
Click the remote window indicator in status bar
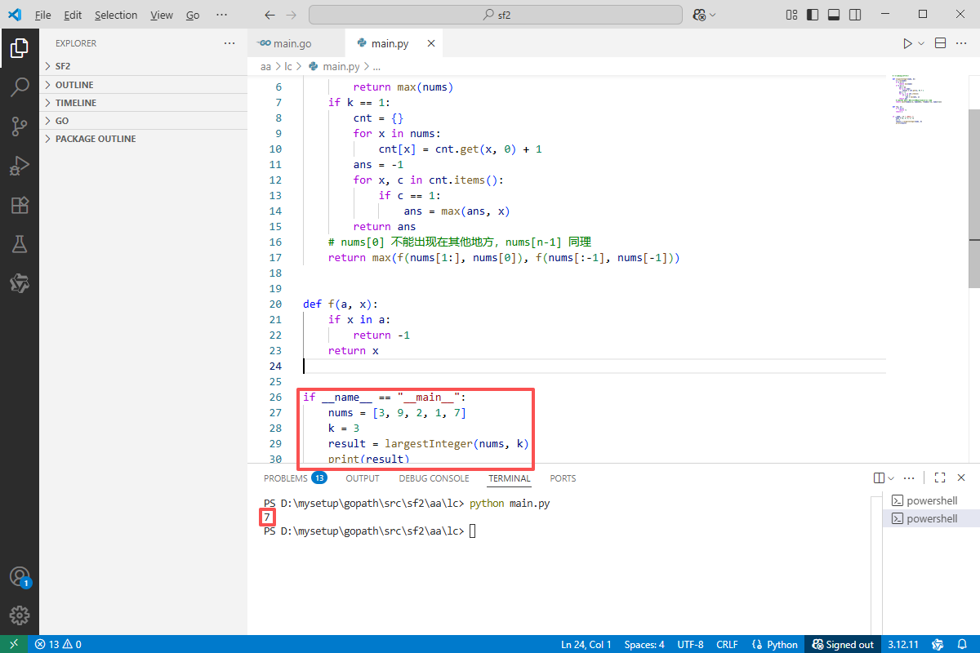tap(14, 644)
